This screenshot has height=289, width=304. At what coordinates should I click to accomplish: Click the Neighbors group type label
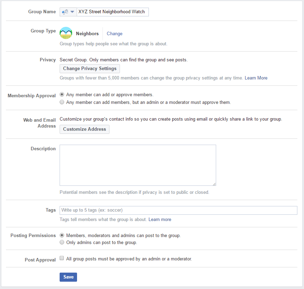(x=87, y=33)
